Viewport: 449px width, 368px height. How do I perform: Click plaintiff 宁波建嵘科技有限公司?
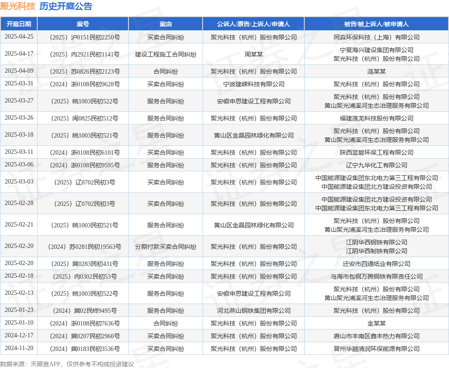pos(253,84)
